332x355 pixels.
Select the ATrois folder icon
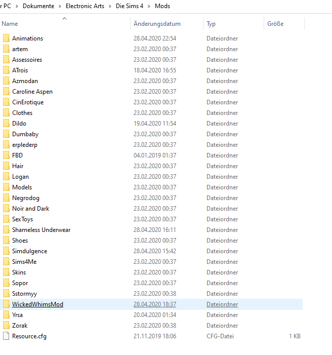[7, 70]
